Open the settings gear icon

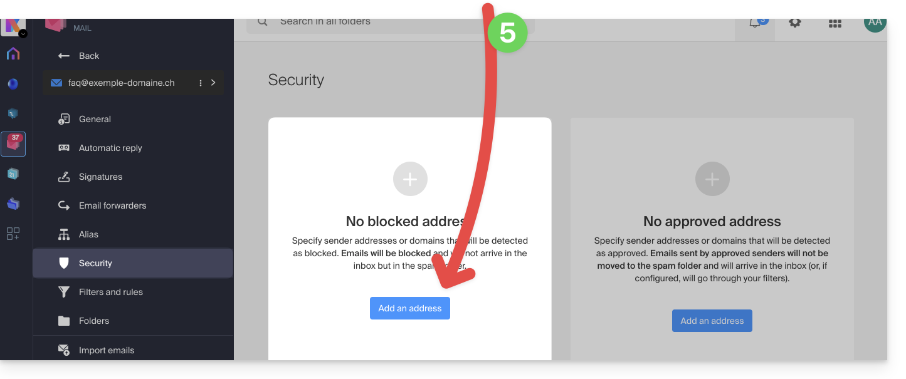[795, 23]
